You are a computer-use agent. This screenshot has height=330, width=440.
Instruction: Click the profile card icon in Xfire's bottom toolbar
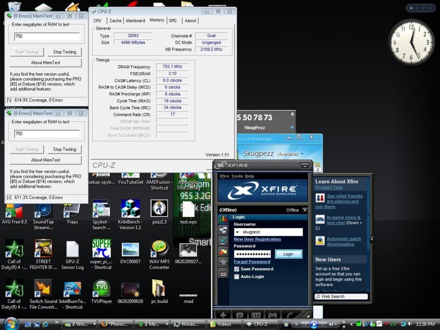tap(256, 315)
